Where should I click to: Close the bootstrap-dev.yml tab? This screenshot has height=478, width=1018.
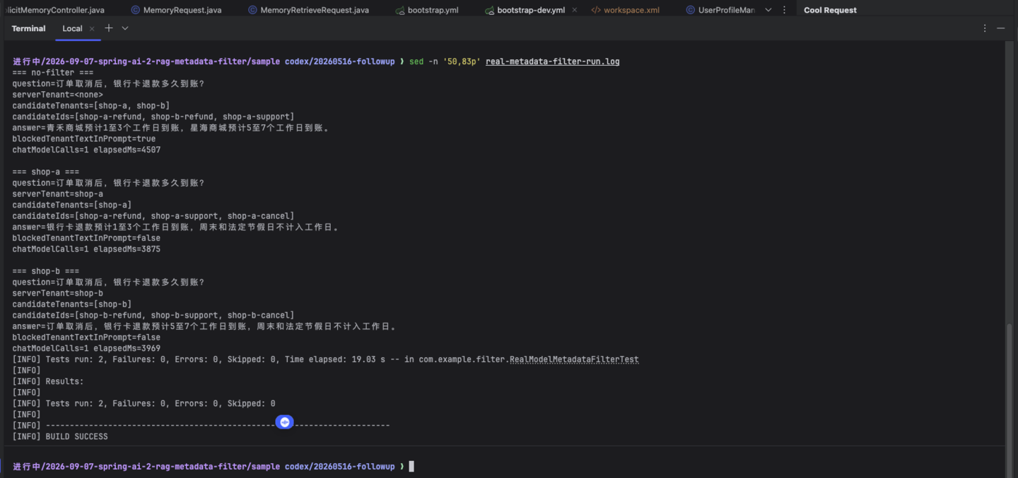pyautogui.click(x=574, y=10)
